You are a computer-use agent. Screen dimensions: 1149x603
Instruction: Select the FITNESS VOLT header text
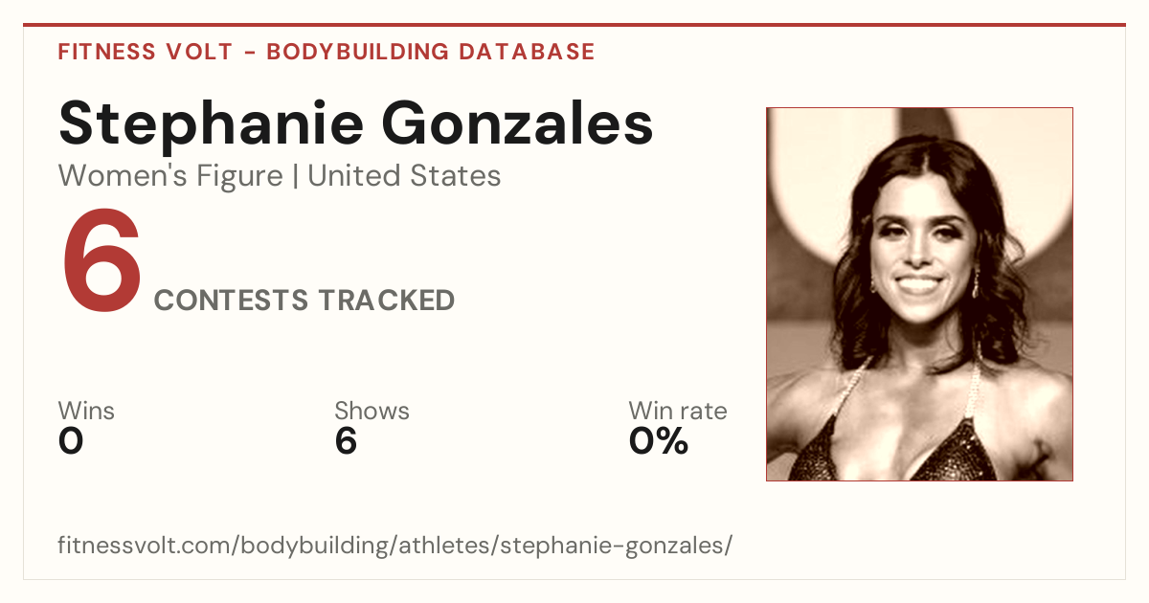[145, 52]
